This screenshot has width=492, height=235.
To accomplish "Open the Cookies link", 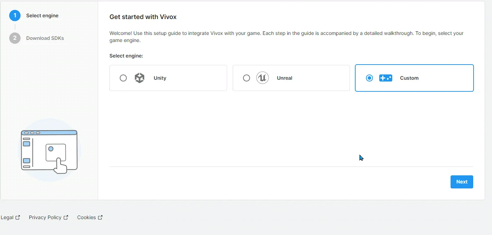I will tap(86, 217).
